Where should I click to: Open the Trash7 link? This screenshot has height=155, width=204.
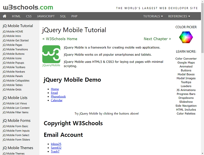pyautogui.click(x=55, y=152)
